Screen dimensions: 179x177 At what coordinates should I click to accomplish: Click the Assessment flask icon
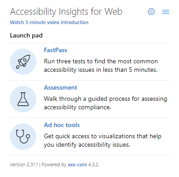pyautogui.click(x=23, y=99)
